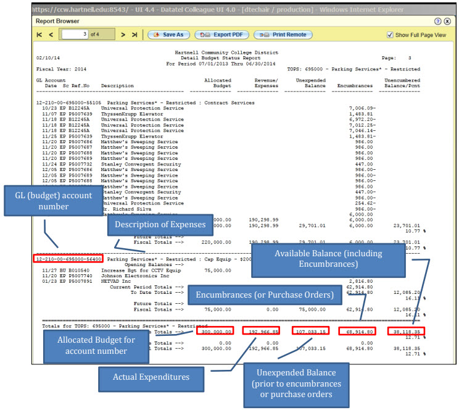This screenshot has width=459, height=410.
Task: Uncheck Show Full Page View
Action: point(389,35)
